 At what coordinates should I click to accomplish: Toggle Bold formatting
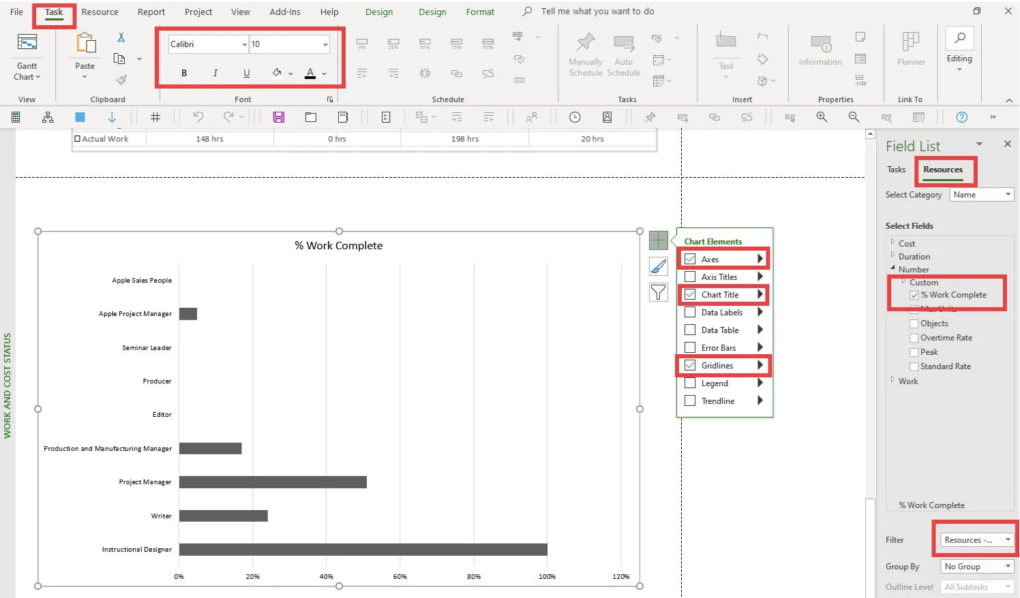click(x=184, y=73)
